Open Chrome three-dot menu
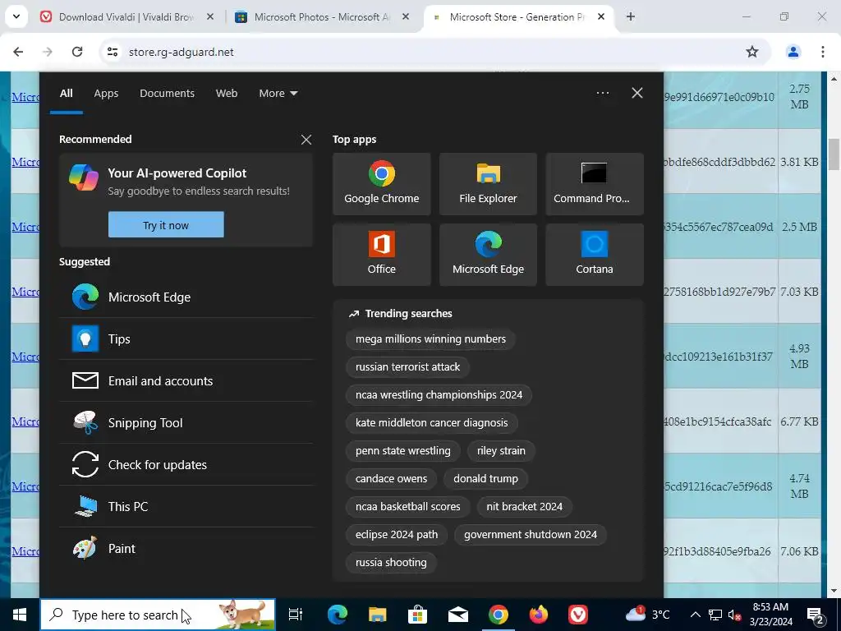841x631 pixels. 823,52
